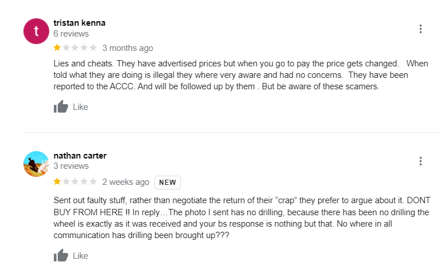Click the fifth grey star on nathan carter's rating
This screenshot has width=447, height=269.
pyautogui.click(x=93, y=181)
